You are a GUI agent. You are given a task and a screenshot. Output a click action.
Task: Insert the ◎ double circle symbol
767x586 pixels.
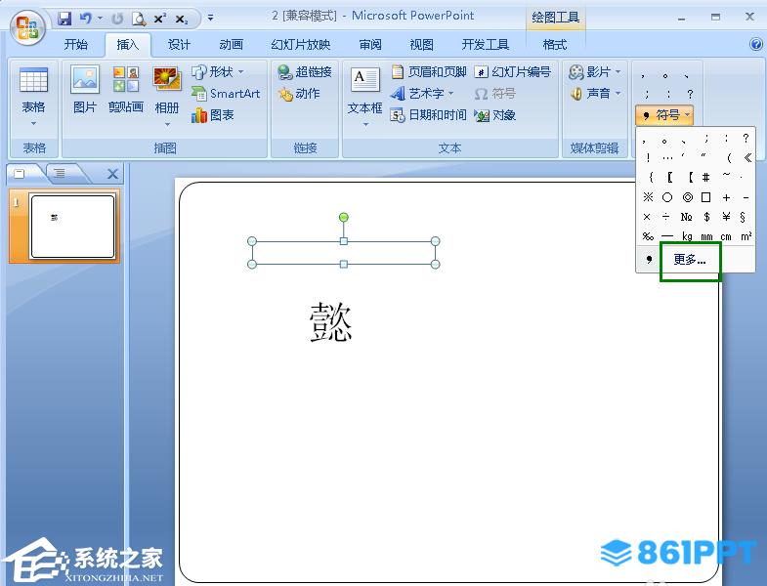[687, 197]
